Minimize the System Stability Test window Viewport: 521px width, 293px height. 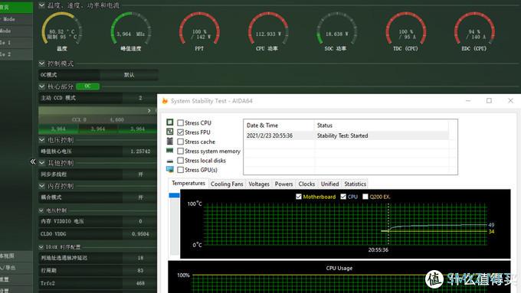tap(468, 100)
